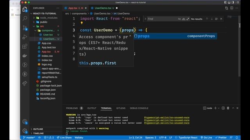Switch to App.tsx editor tab

tap(75, 8)
